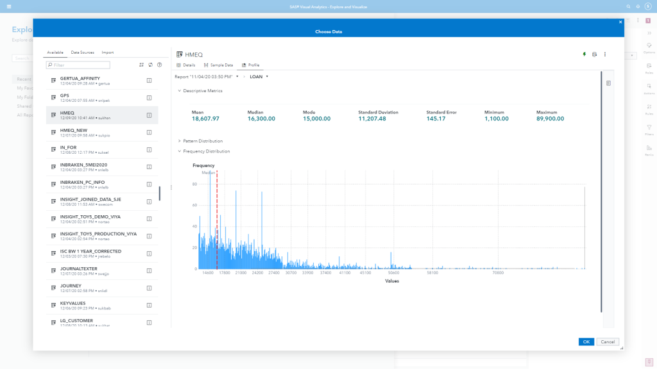Click the data list scrollbar thumb
Viewport: 657px width, 369px height.
tap(160, 193)
